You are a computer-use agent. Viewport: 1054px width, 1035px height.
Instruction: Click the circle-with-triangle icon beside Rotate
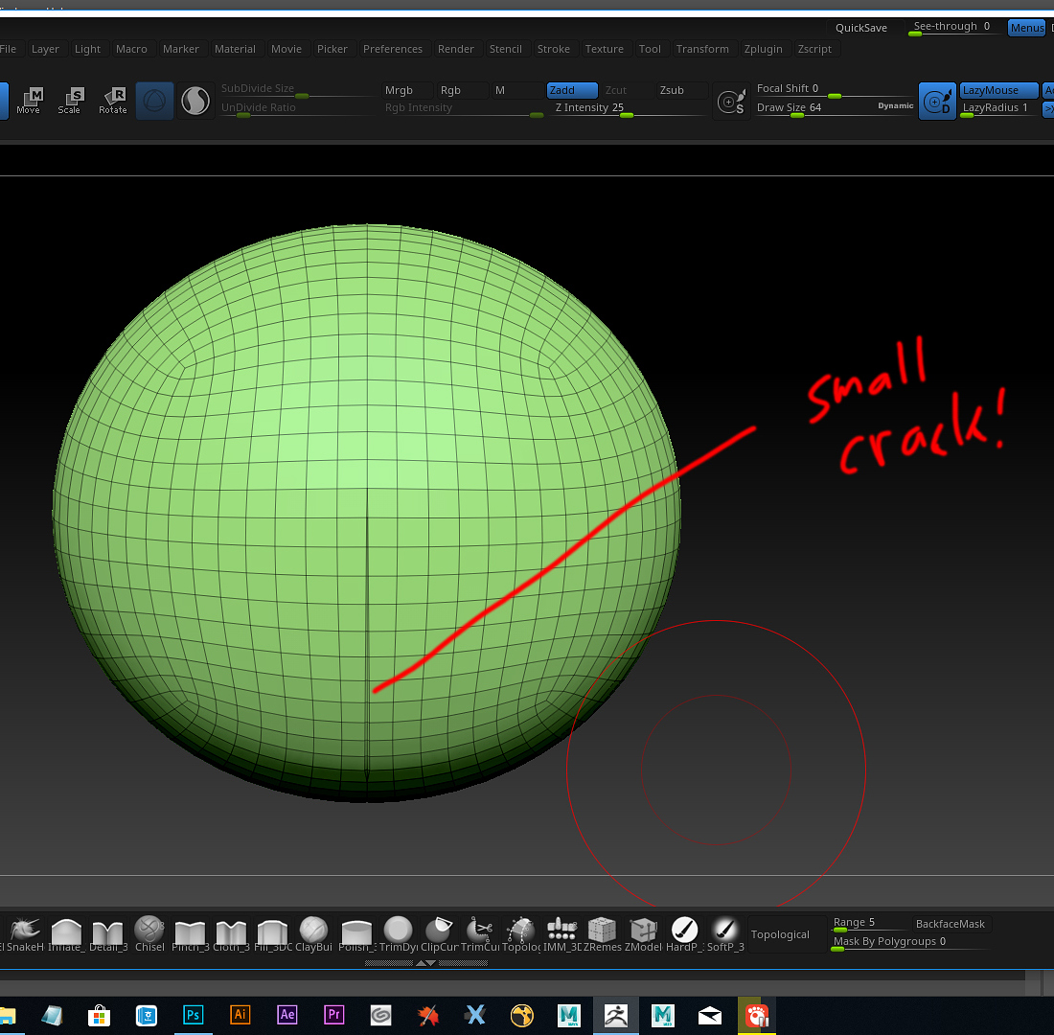click(154, 101)
